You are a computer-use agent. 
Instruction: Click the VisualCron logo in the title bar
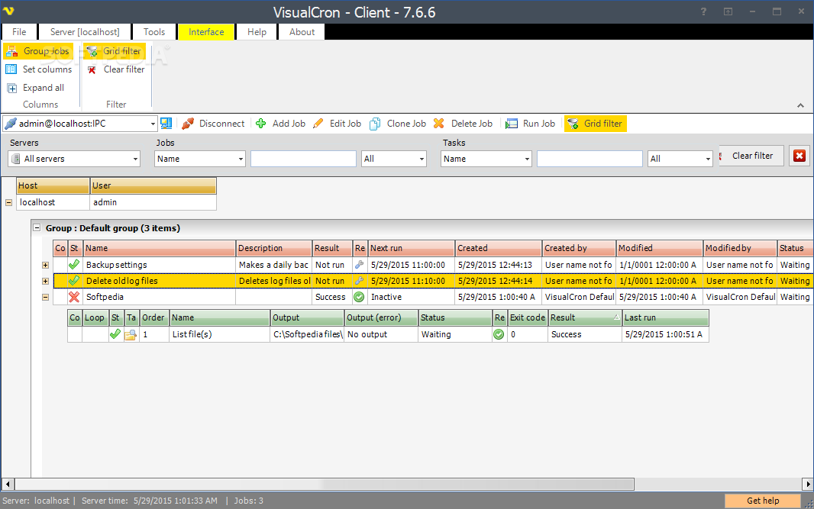pos(8,11)
